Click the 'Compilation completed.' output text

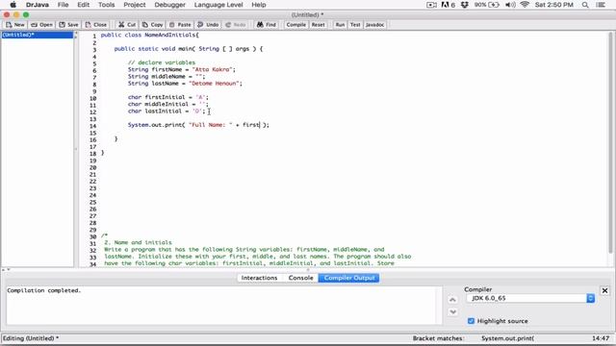coord(44,290)
